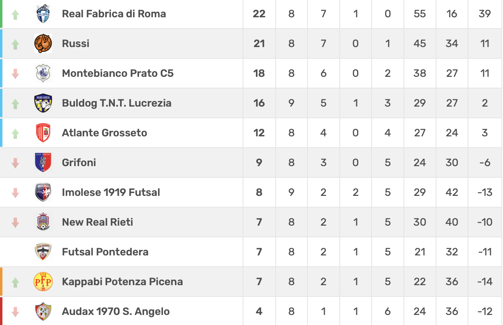The image size is (503, 325).
Task: Click the Real Fabrica di Roma team logo
Action: coord(43,14)
